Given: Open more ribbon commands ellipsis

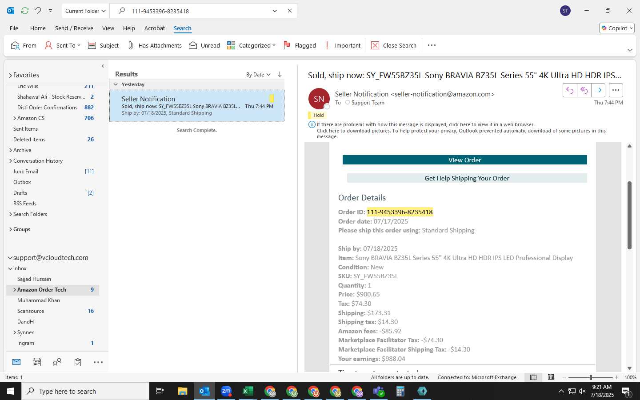Looking at the screenshot, I should [x=432, y=45].
